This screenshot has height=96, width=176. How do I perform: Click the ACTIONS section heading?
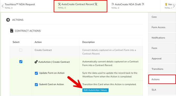pyautogui.click(x=18, y=20)
